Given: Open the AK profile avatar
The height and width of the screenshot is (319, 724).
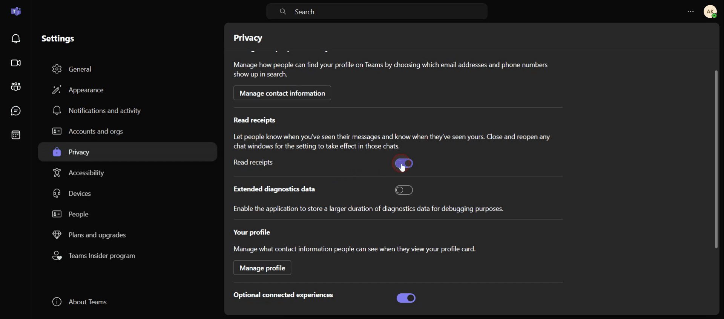Looking at the screenshot, I should coord(710,12).
